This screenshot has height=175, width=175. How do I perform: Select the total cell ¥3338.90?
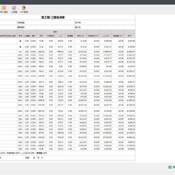(131, 111)
